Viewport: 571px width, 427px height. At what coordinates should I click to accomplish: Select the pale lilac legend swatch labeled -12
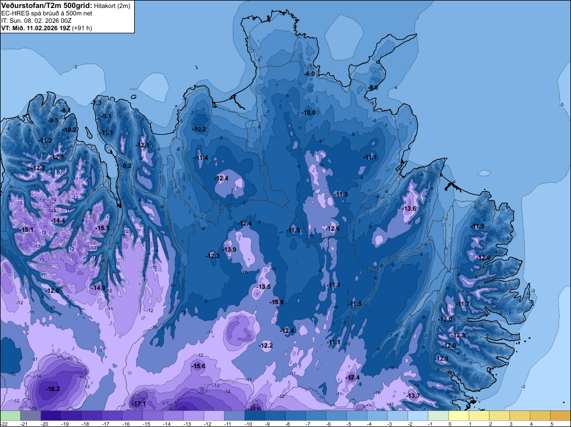coord(214,416)
